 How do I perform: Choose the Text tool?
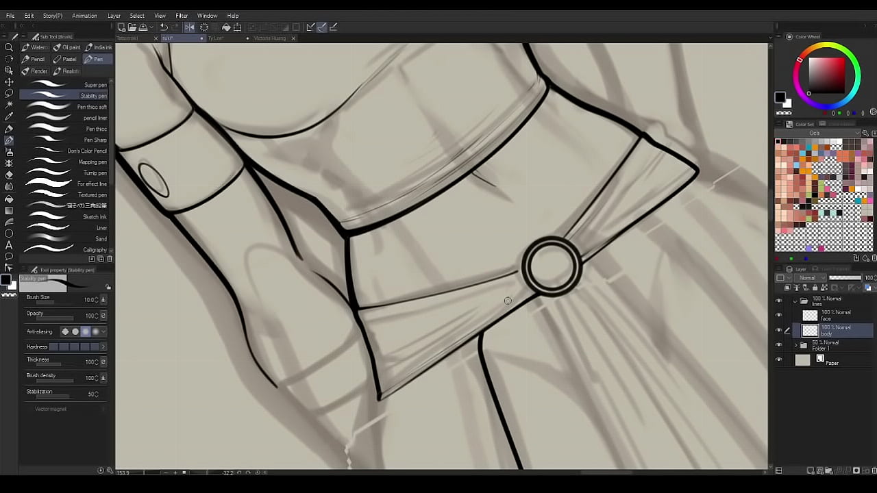pos(9,244)
